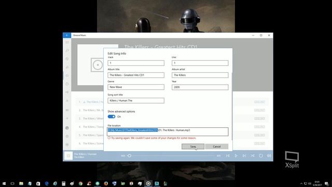Select track 2 The Killers row
332x187 pixels.
point(172,110)
